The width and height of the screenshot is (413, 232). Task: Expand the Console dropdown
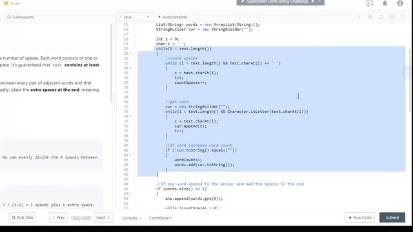click(x=132, y=218)
